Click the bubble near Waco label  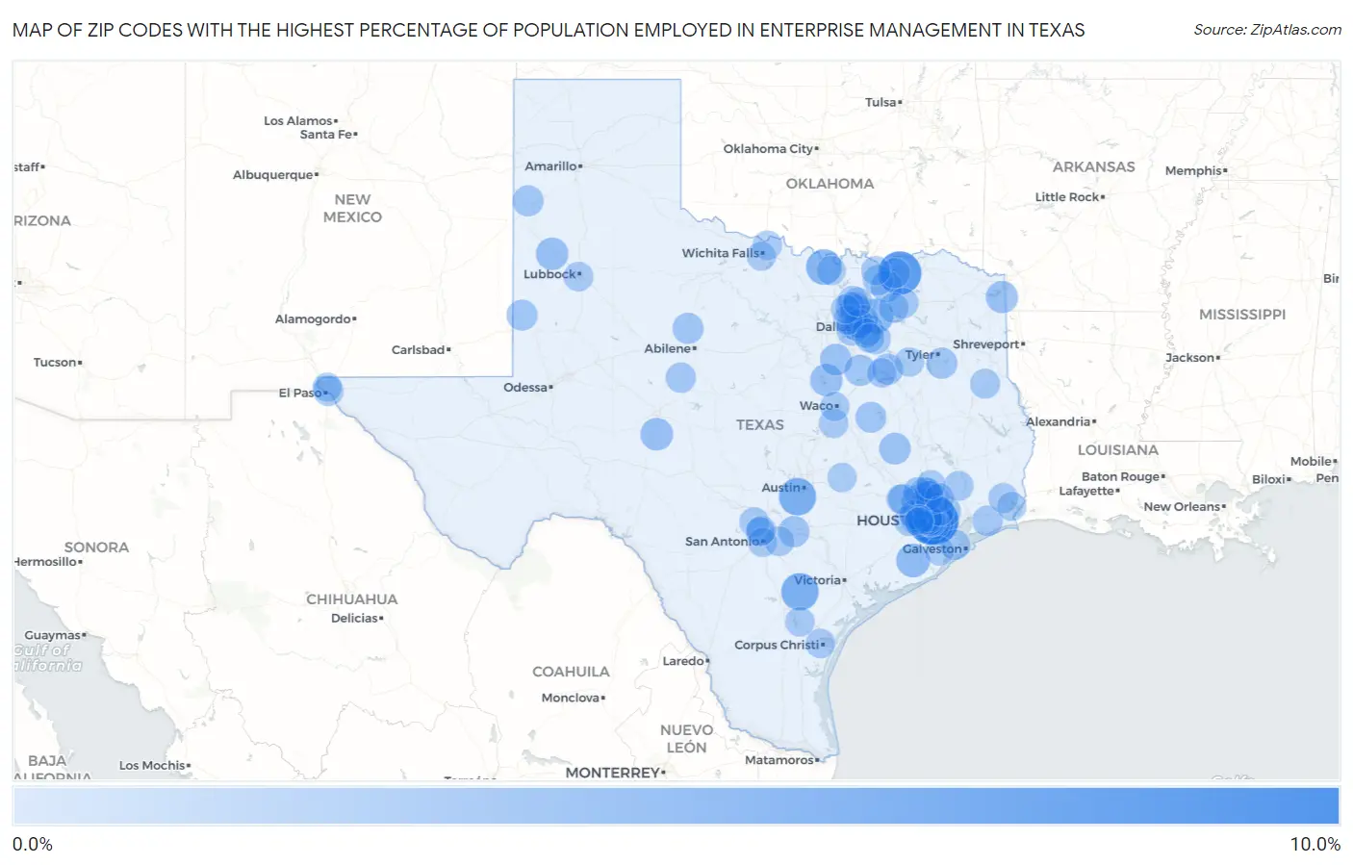(x=833, y=406)
